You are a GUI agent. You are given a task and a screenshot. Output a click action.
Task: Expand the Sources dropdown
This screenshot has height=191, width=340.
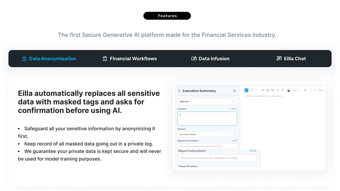(x=207, y=101)
